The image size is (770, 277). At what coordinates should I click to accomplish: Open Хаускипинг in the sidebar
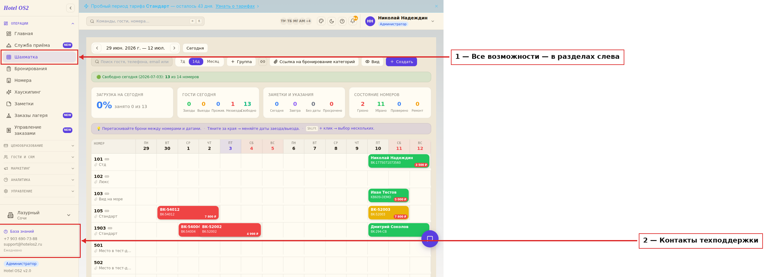pyautogui.click(x=39, y=92)
